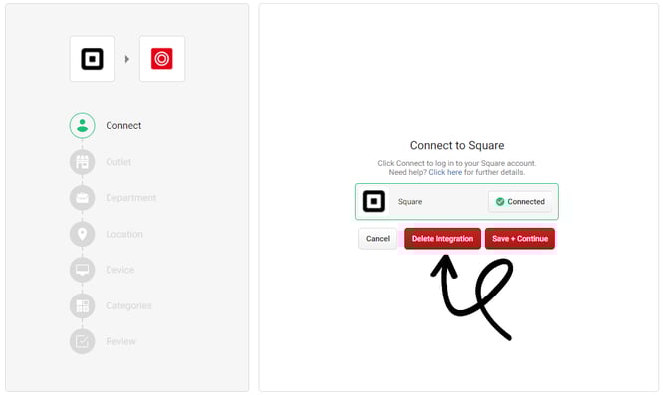Image resolution: width=663 pixels, height=395 pixels.
Task: Click the Square logo in connection row
Action: [374, 202]
